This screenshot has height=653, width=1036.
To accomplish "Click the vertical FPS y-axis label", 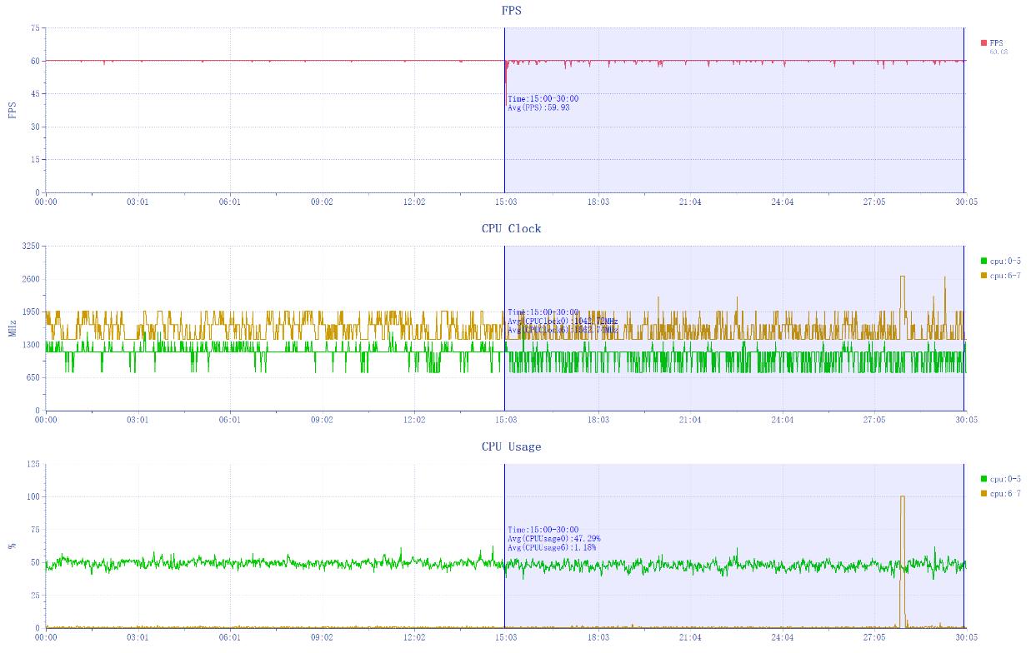I will click(x=12, y=110).
